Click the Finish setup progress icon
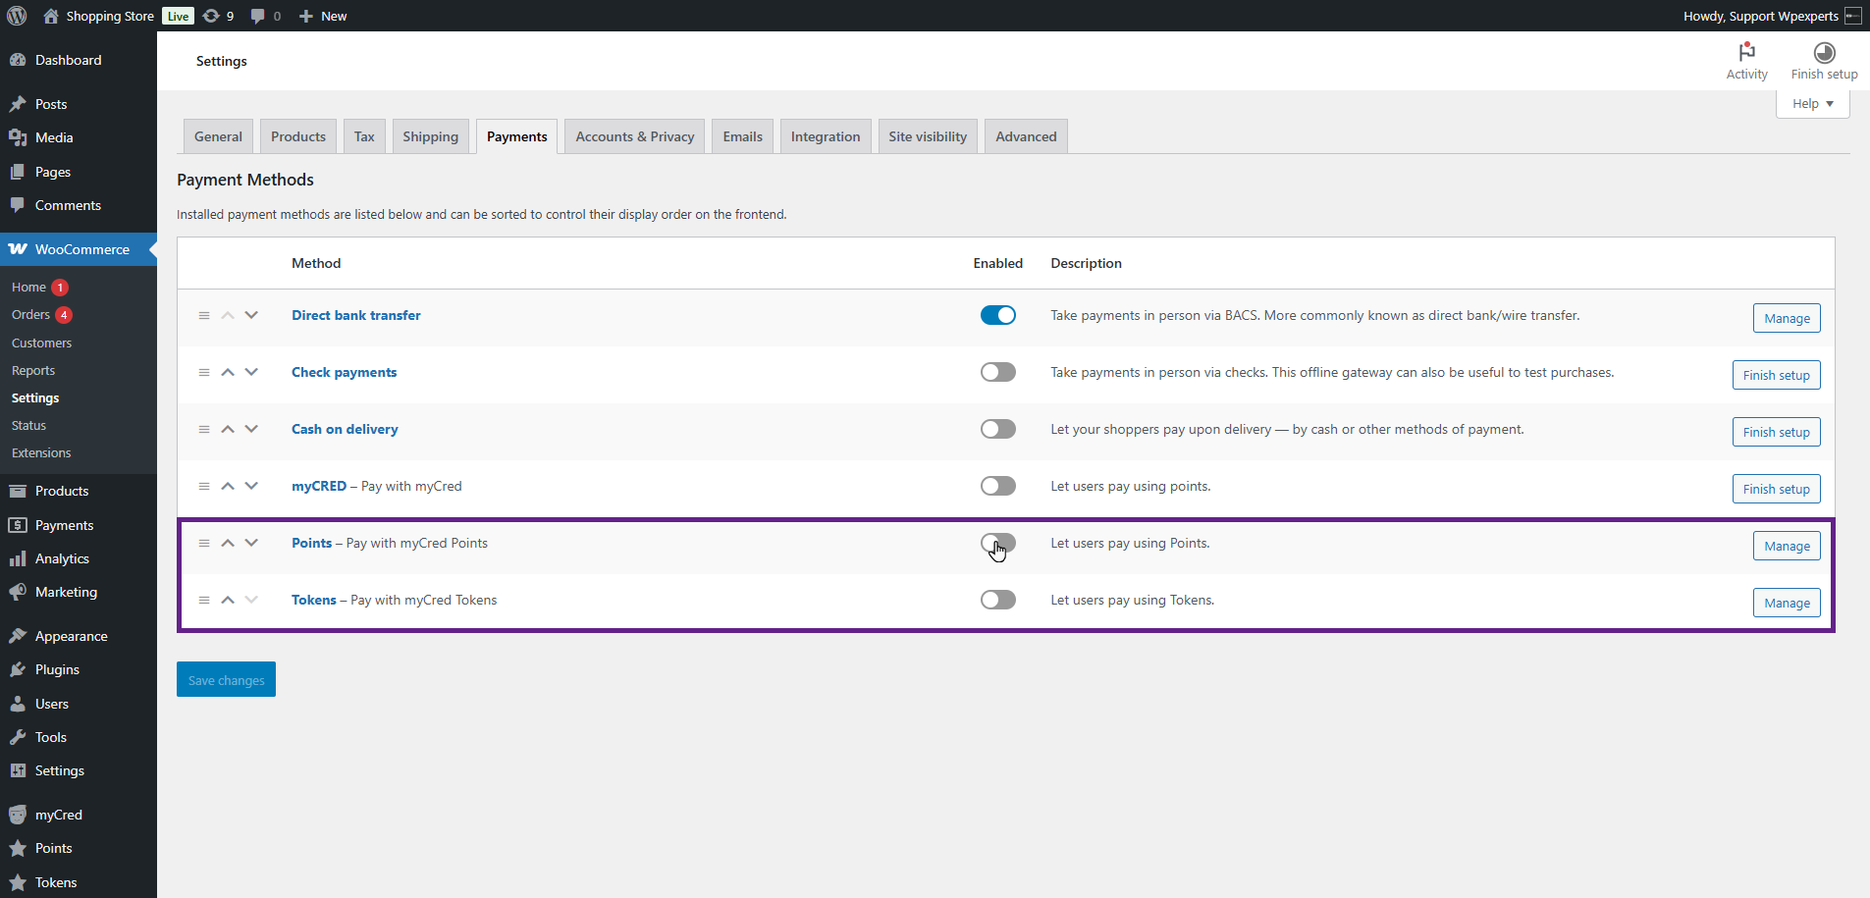The height and width of the screenshot is (898, 1870). [x=1823, y=53]
